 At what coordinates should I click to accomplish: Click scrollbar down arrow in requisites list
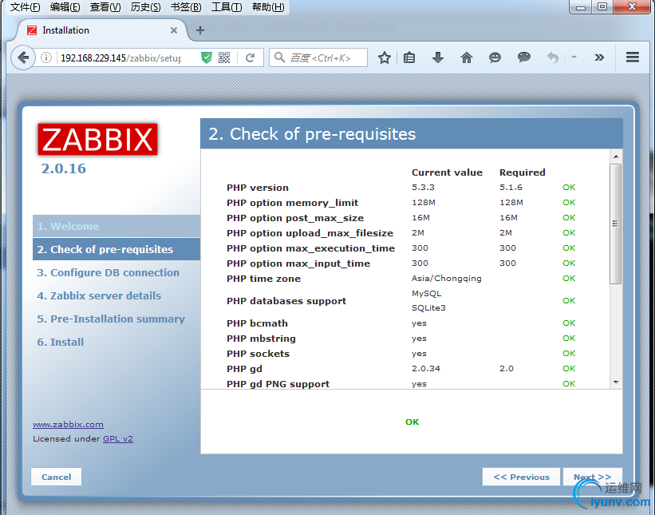click(x=616, y=382)
